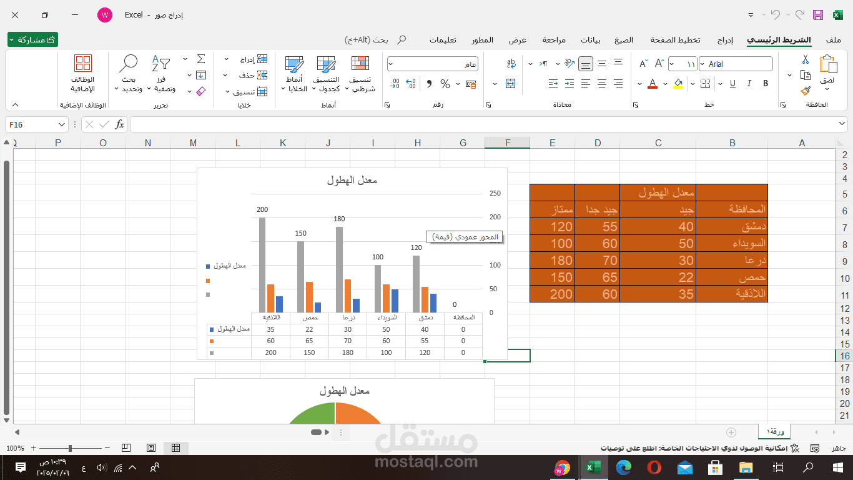This screenshot has height=480, width=853.
Task: Switch to the Data بيانات tab
Action: click(591, 40)
